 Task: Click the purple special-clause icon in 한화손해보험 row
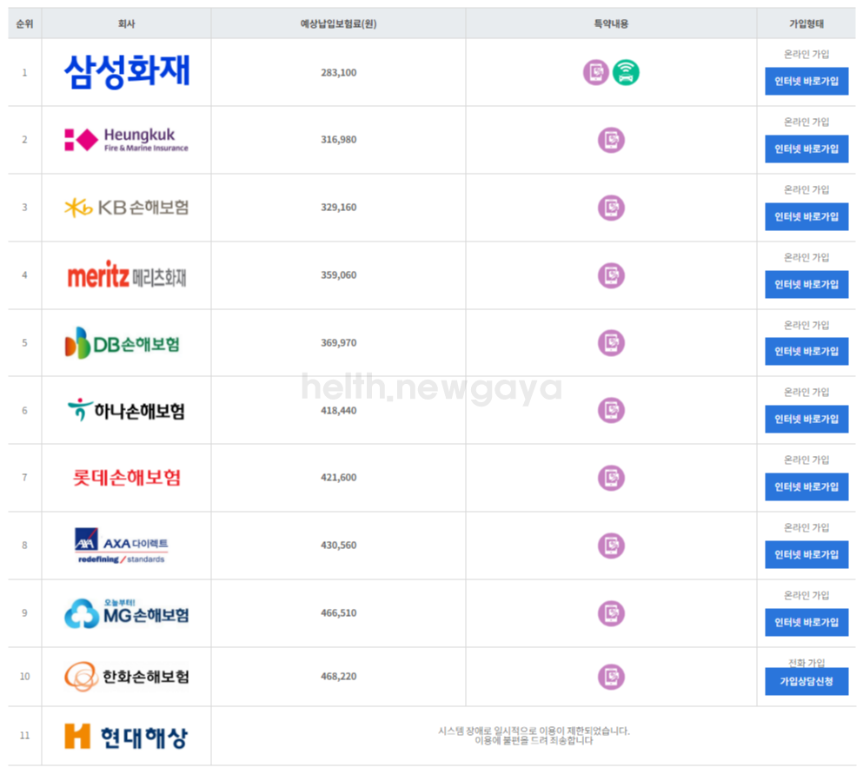(x=611, y=676)
